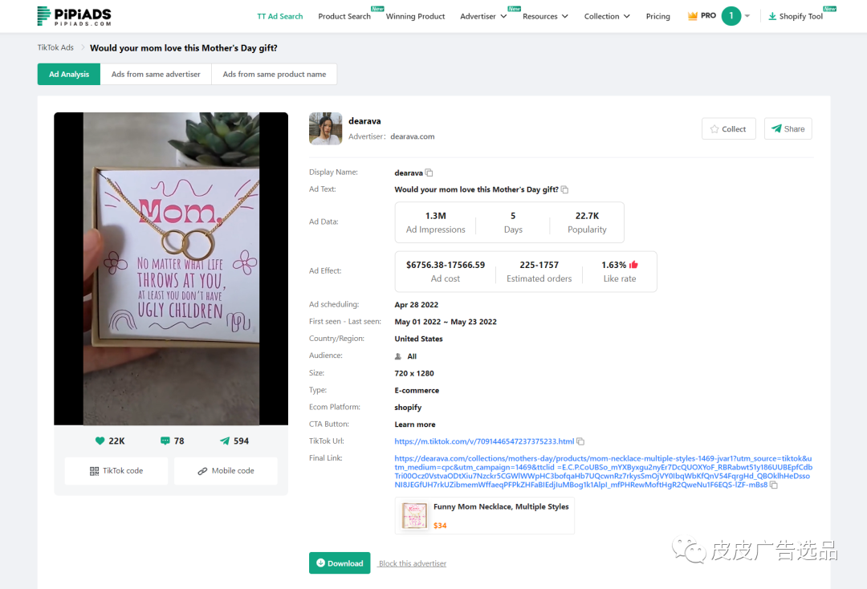The image size is (867, 589).
Task: Click the Pipiads logo
Action: 74,16
